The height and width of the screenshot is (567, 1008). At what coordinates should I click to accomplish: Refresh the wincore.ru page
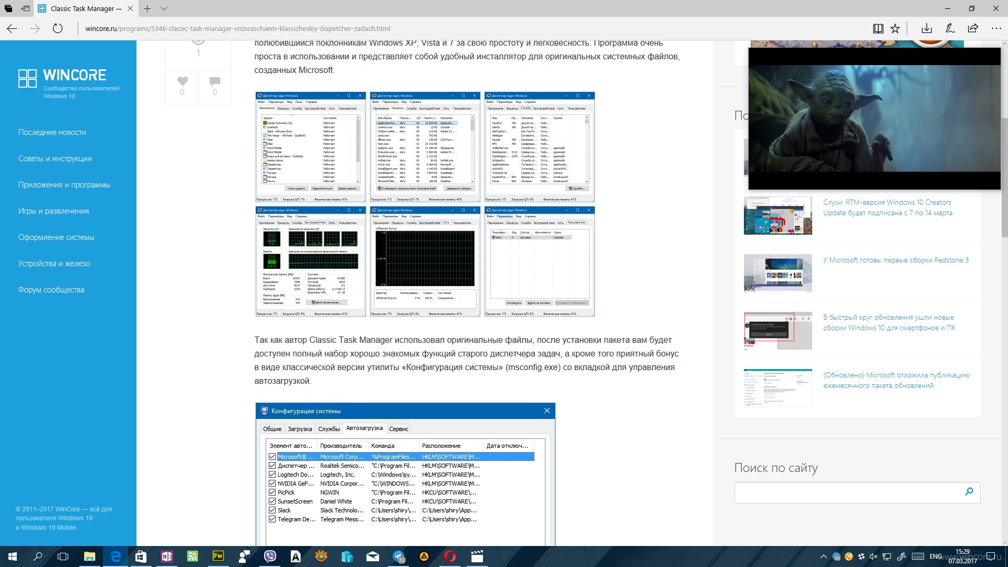pos(58,28)
